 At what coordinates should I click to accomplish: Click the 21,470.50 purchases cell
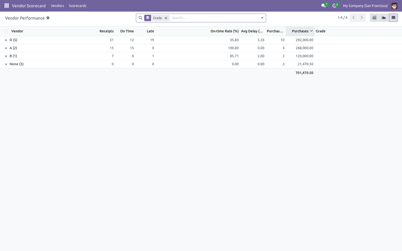[x=305, y=64]
